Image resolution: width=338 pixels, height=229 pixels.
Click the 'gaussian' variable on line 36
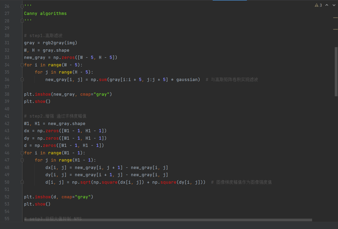(187, 79)
